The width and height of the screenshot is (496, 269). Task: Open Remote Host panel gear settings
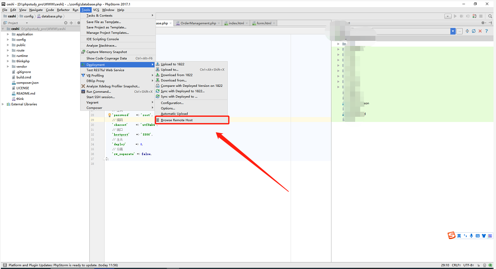coord(483,23)
